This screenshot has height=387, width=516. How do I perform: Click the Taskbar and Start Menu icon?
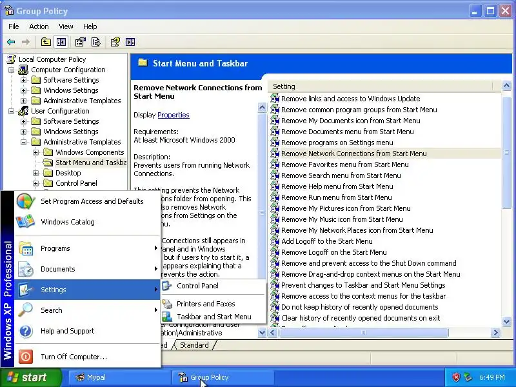pyautogui.click(x=167, y=317)
